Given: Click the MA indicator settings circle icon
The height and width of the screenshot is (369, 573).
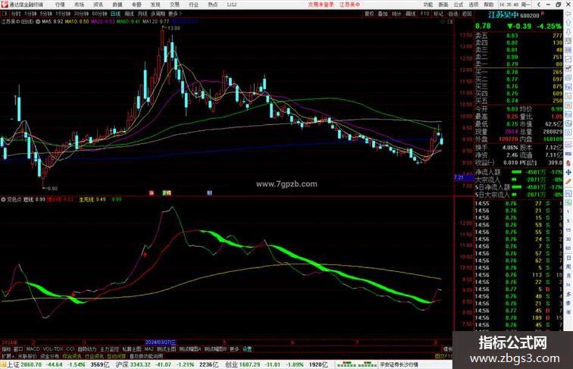Looking at the screenshot, I should click(38, 22).
